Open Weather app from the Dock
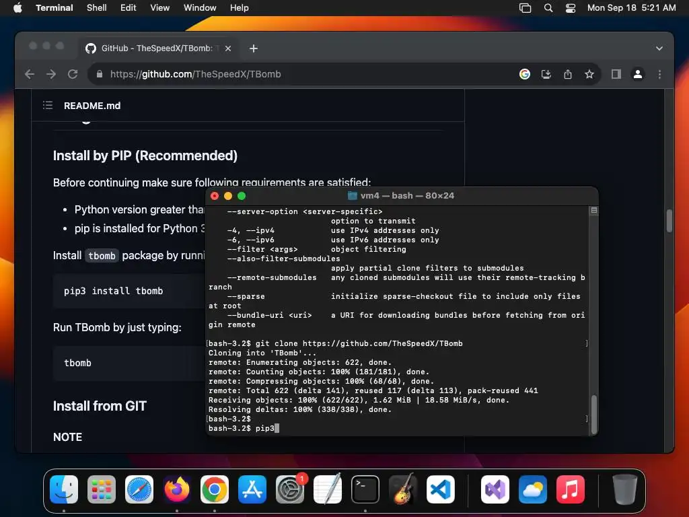 (533, 489)
